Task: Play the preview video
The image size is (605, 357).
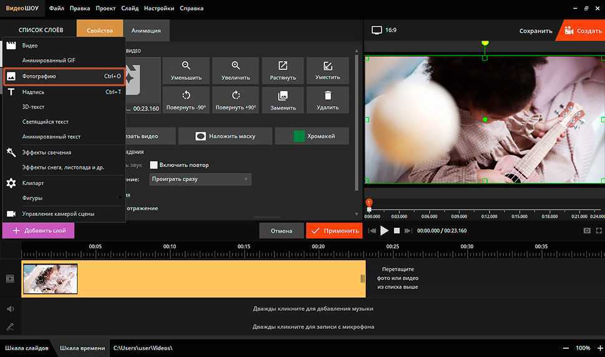Action: pos(384,231)
